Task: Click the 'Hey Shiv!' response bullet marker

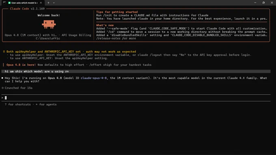Action: (2, 78)
